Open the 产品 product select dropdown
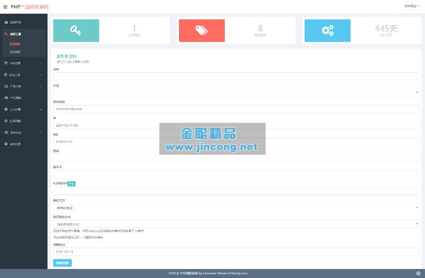The height and width of the screenshot is (278, 425). click(x=236, y=92)
